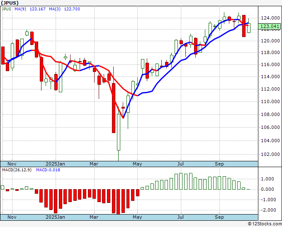Screen dimensions: 282x227
Task: Select the MACD:0.018 value readout
Action: (x=48, y=170)
